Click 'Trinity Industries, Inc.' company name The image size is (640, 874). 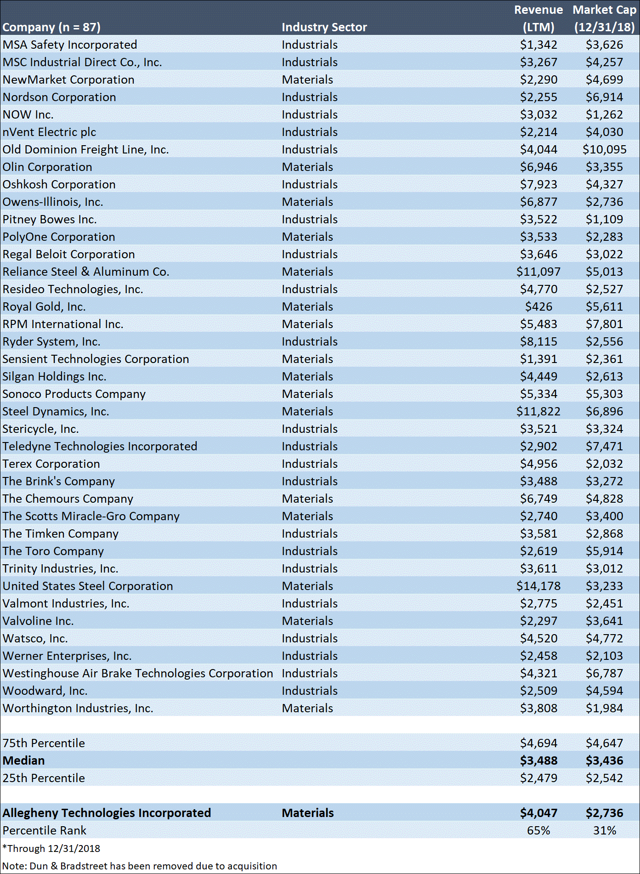[x=61, y=568]
